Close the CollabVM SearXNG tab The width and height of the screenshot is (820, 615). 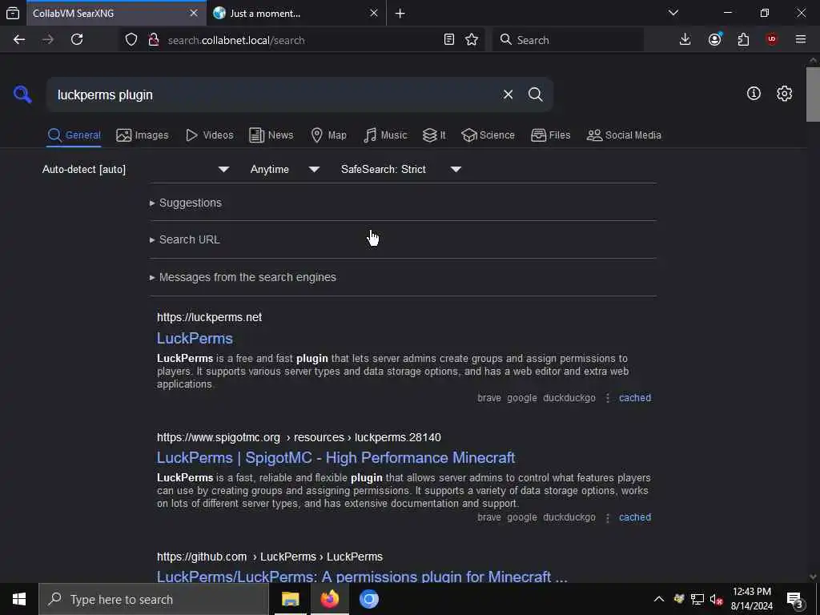pyautogui.click(x=194, y=13)
